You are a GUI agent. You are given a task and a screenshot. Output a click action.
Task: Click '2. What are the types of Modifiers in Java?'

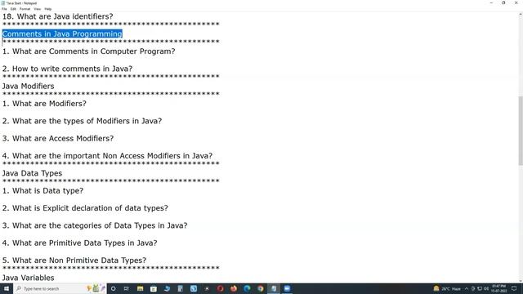pyautogui.click(x=82, y=121)
